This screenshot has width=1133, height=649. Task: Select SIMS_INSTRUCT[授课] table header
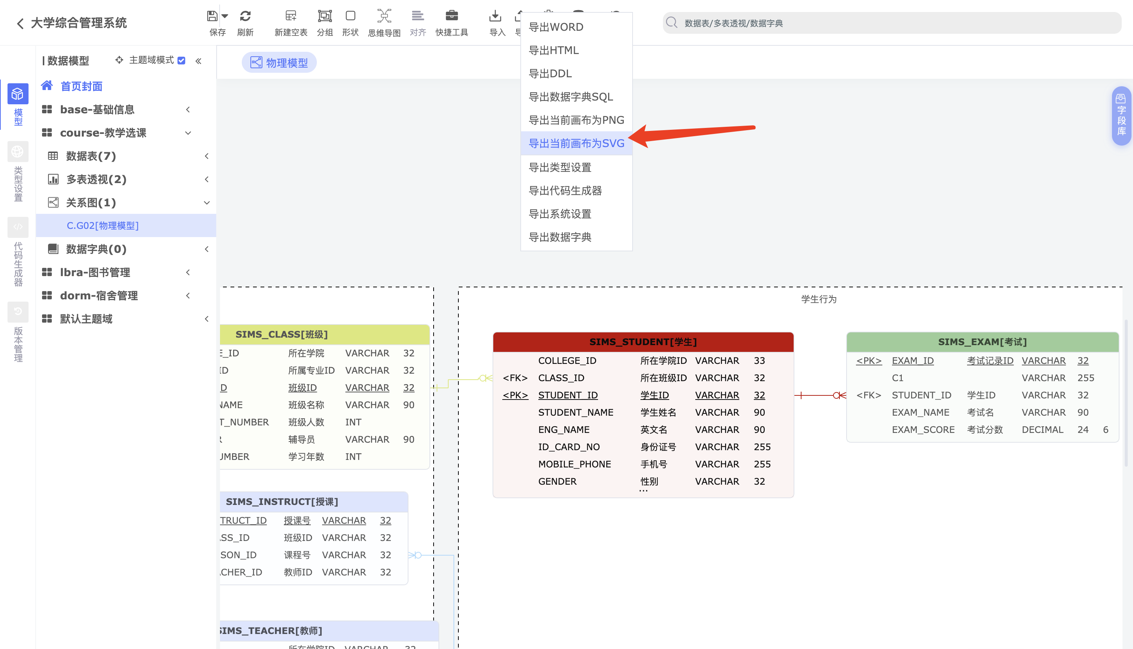point(314,502)
